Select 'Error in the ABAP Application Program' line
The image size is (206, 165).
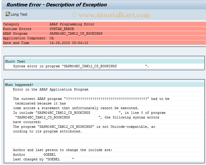(50, 90)
